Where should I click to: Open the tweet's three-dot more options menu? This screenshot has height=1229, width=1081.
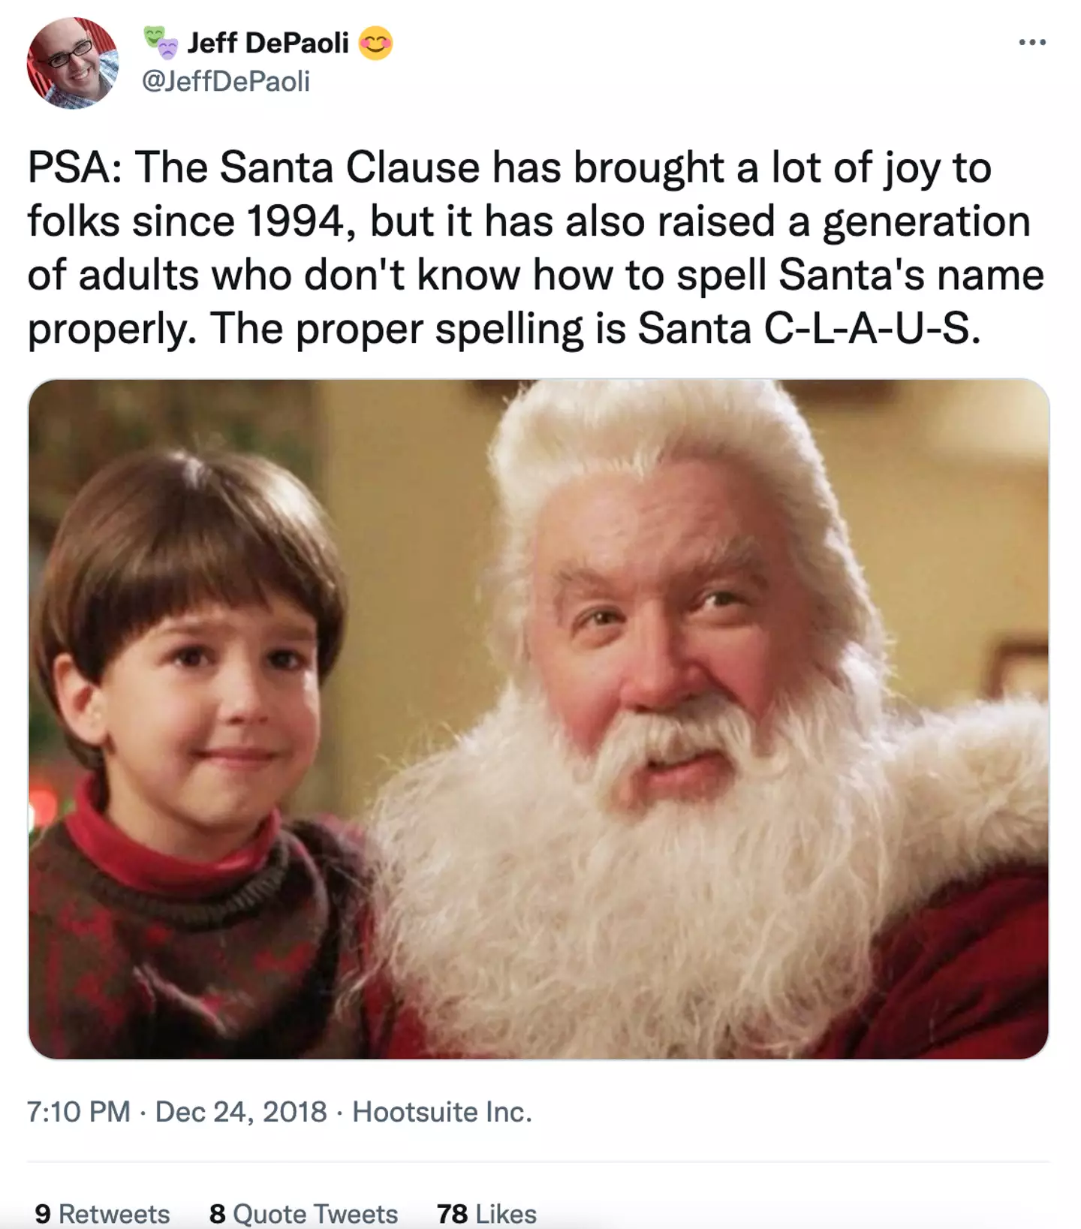(1032, 43)
